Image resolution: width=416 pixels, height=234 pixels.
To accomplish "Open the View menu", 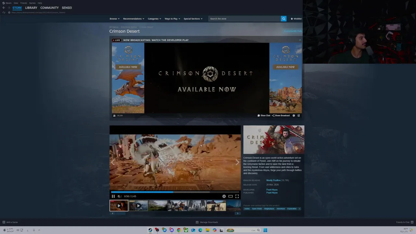I will (x=16, y=3).
